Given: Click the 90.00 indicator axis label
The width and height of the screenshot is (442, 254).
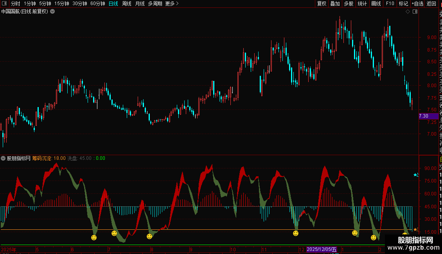Looking at the screenshot, I should [430, 168].
